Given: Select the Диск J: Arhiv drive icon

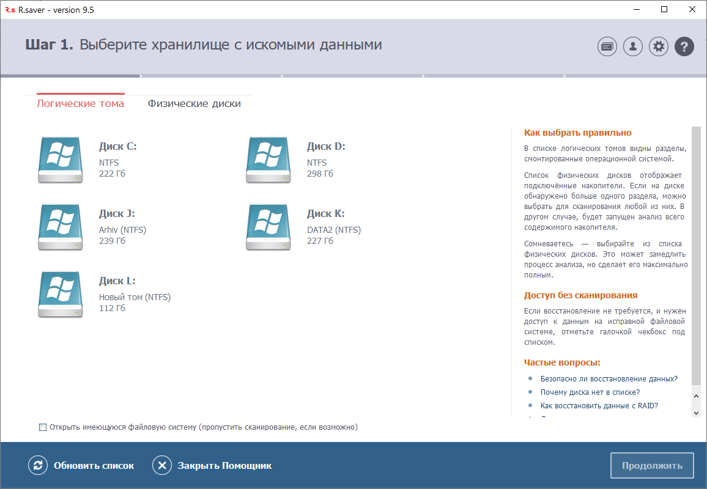Looking at the screenshot, I should pos(61,227).
